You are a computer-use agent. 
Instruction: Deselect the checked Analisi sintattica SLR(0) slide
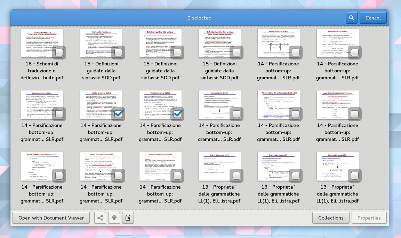tap(118, 114)
